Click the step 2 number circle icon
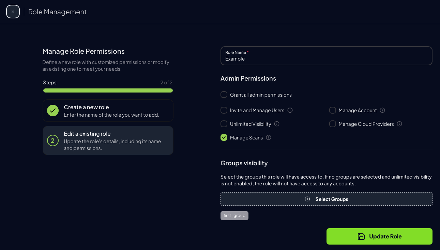The width and height of the screenshot is (440, 250). click(53, 140)
